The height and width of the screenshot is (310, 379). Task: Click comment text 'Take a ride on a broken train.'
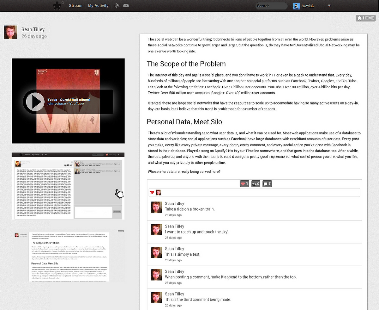click(x=190, y=209)
